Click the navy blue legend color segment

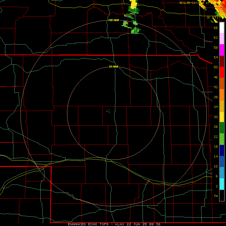222,150
